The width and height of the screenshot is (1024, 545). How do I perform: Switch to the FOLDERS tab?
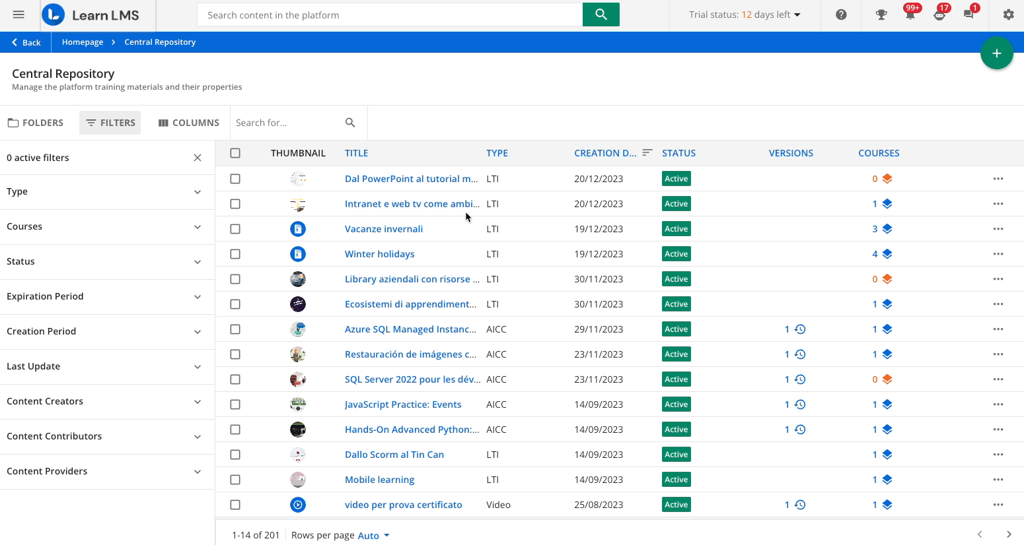click(x=36, y=122)
